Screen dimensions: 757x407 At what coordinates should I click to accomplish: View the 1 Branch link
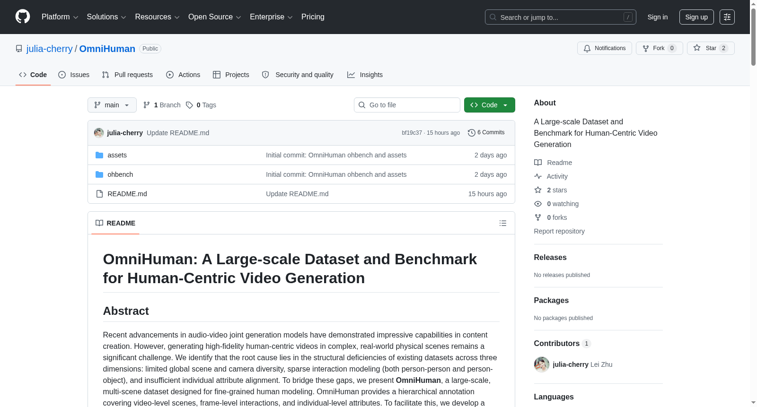pyautogui.click(x=162, y=105)
